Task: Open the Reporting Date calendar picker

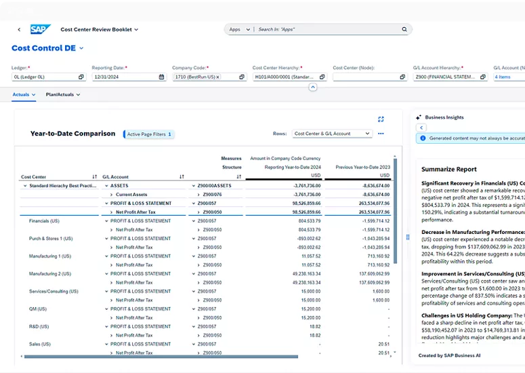Action: [x=161, y=77]
